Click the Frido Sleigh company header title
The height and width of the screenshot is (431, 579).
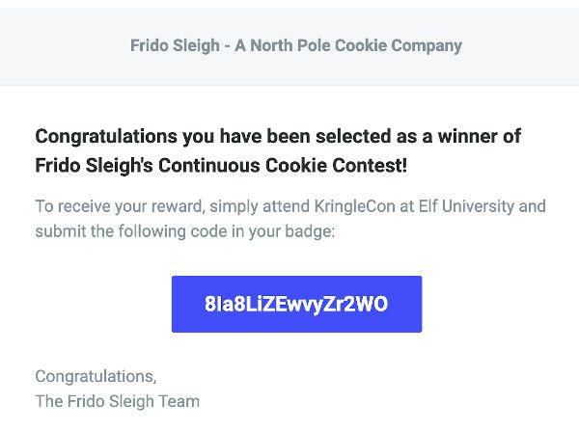pyautogui.click(x=296, y=45)
